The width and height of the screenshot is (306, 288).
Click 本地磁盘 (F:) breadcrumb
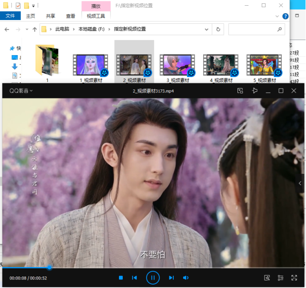pyautogui.click(x=91, y=29)
